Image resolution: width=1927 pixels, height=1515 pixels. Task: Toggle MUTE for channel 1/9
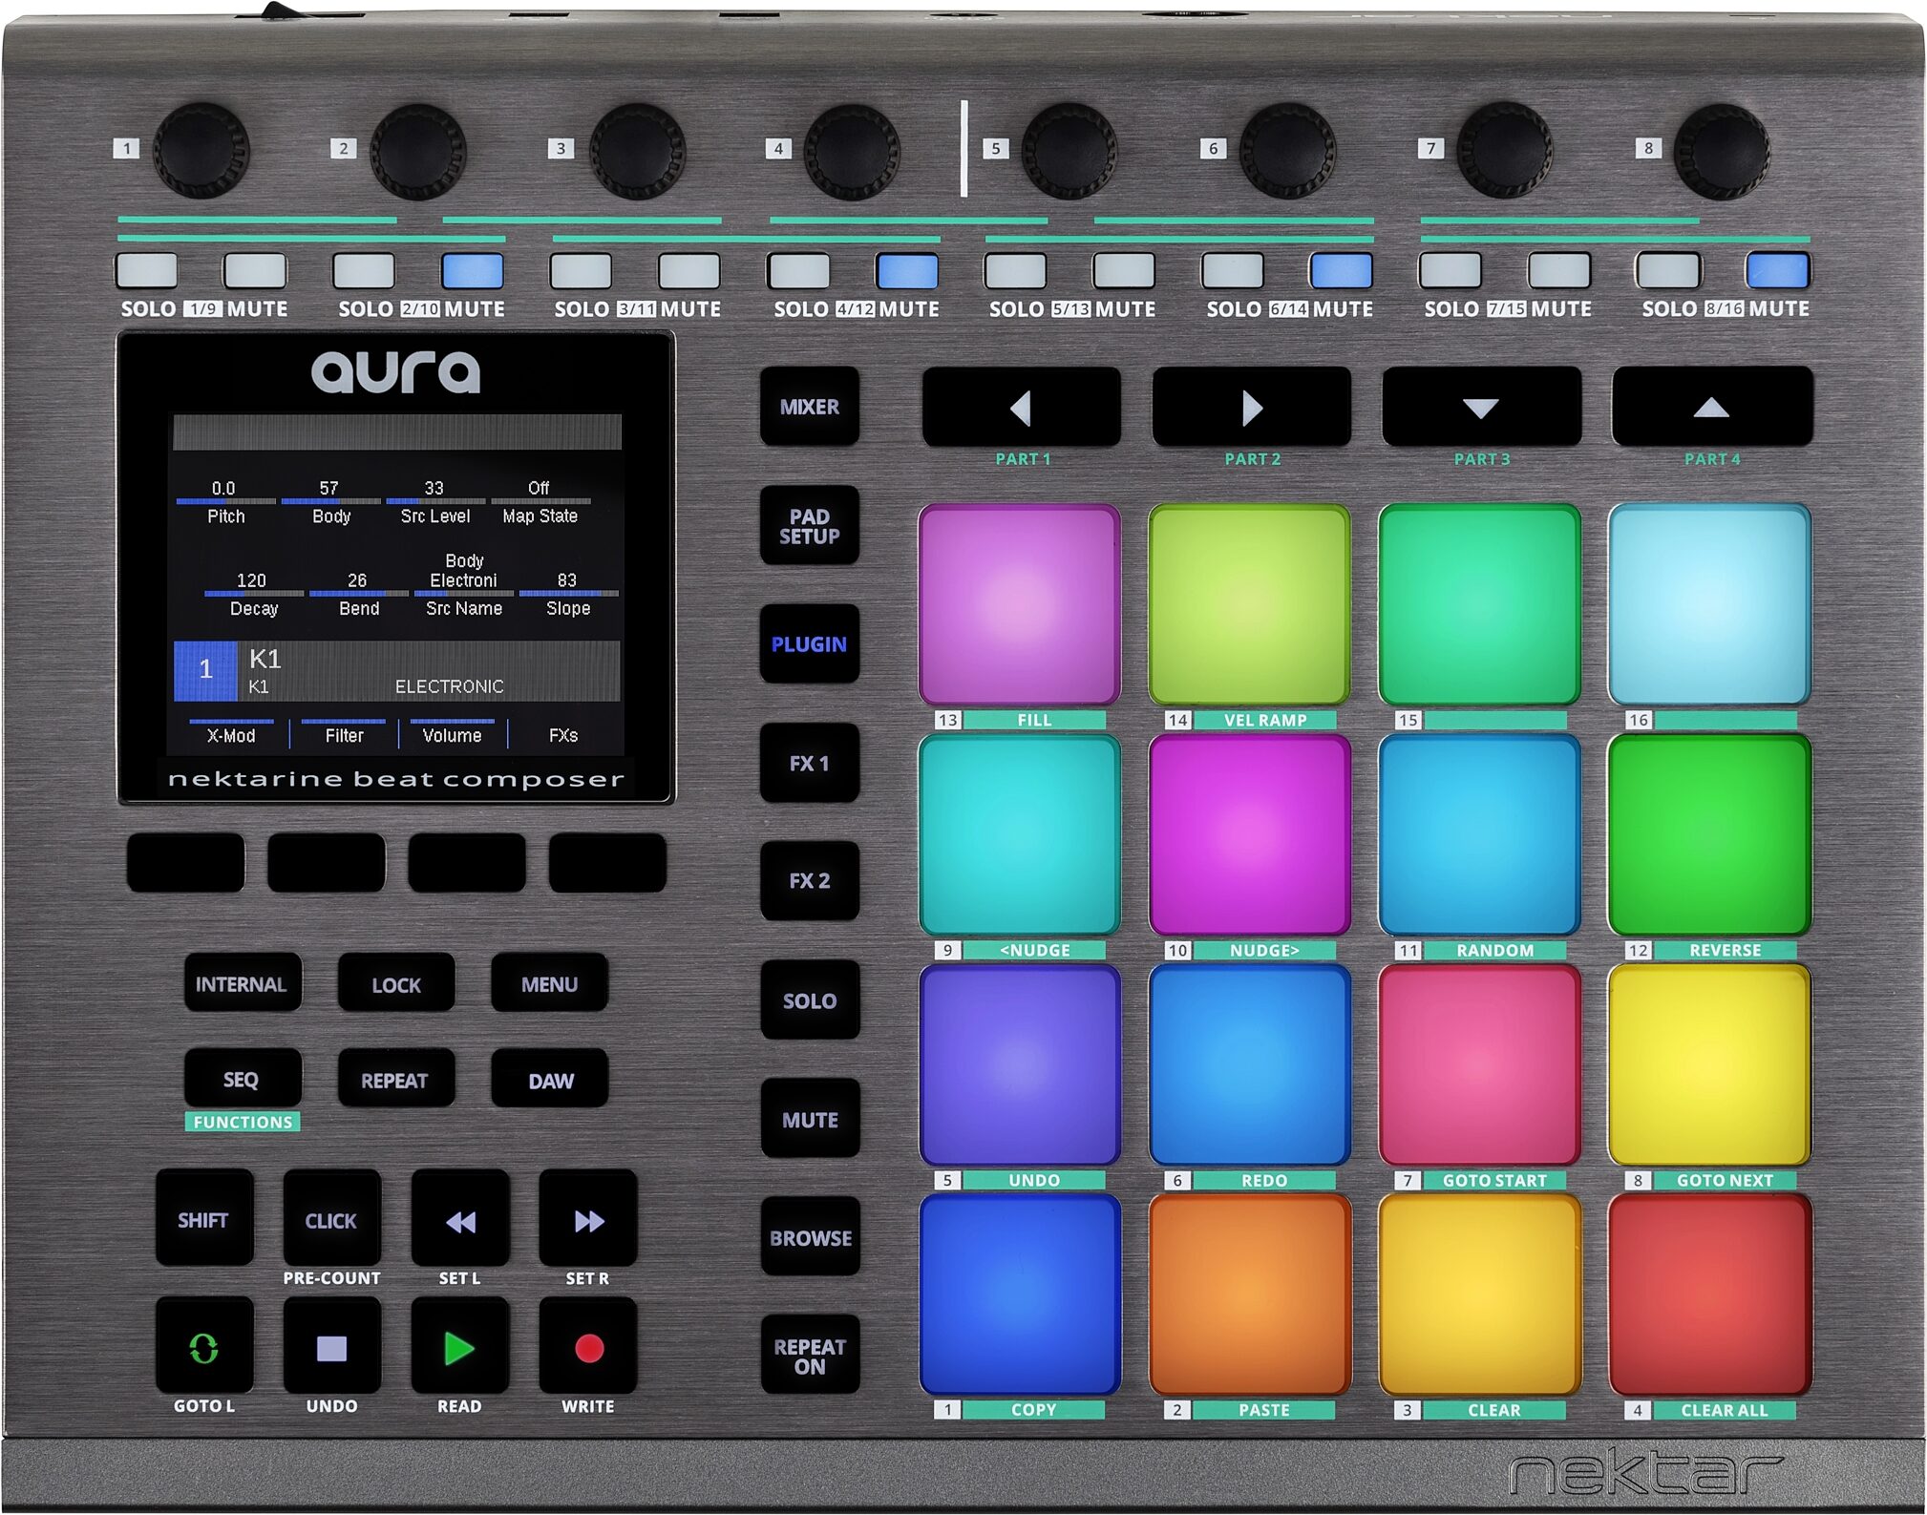[x=255, y=270]
